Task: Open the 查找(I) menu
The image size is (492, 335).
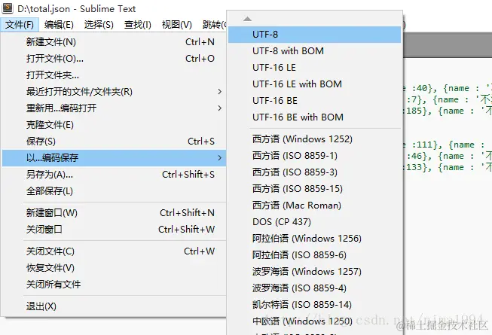Action: click(137, 24)
